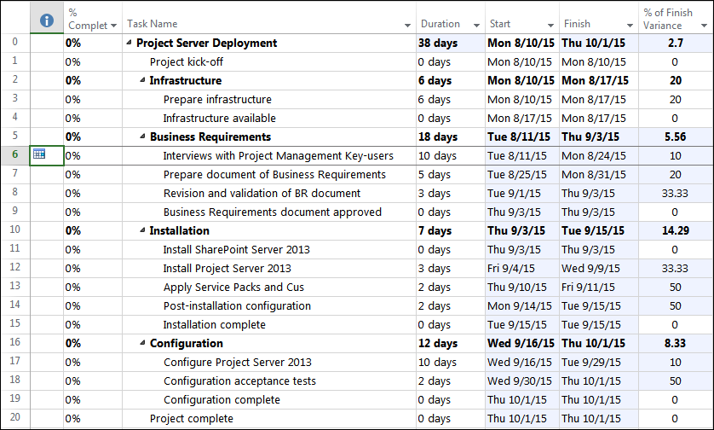Open the Finish column filter dropdown
This screenshot has height=430, width=714.
[x=631, y=26]
